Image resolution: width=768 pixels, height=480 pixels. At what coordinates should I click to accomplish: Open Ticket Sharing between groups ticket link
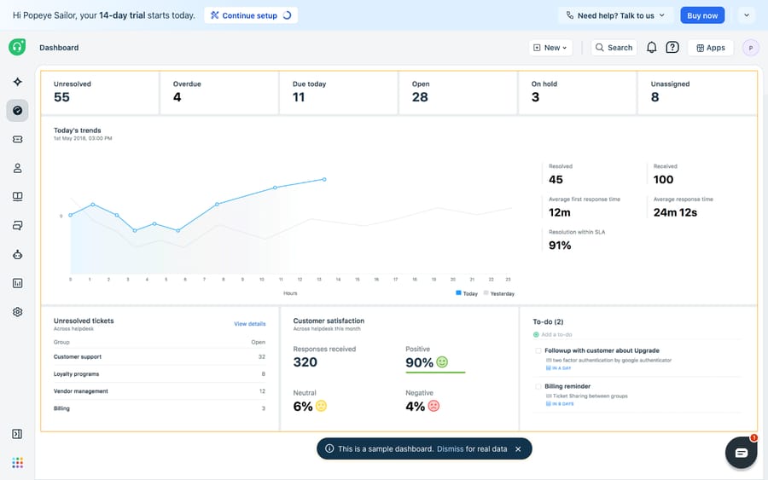(x=590, y=396)
